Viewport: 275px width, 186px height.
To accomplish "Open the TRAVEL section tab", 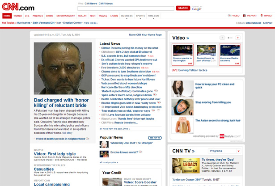I will click(103, 16).
